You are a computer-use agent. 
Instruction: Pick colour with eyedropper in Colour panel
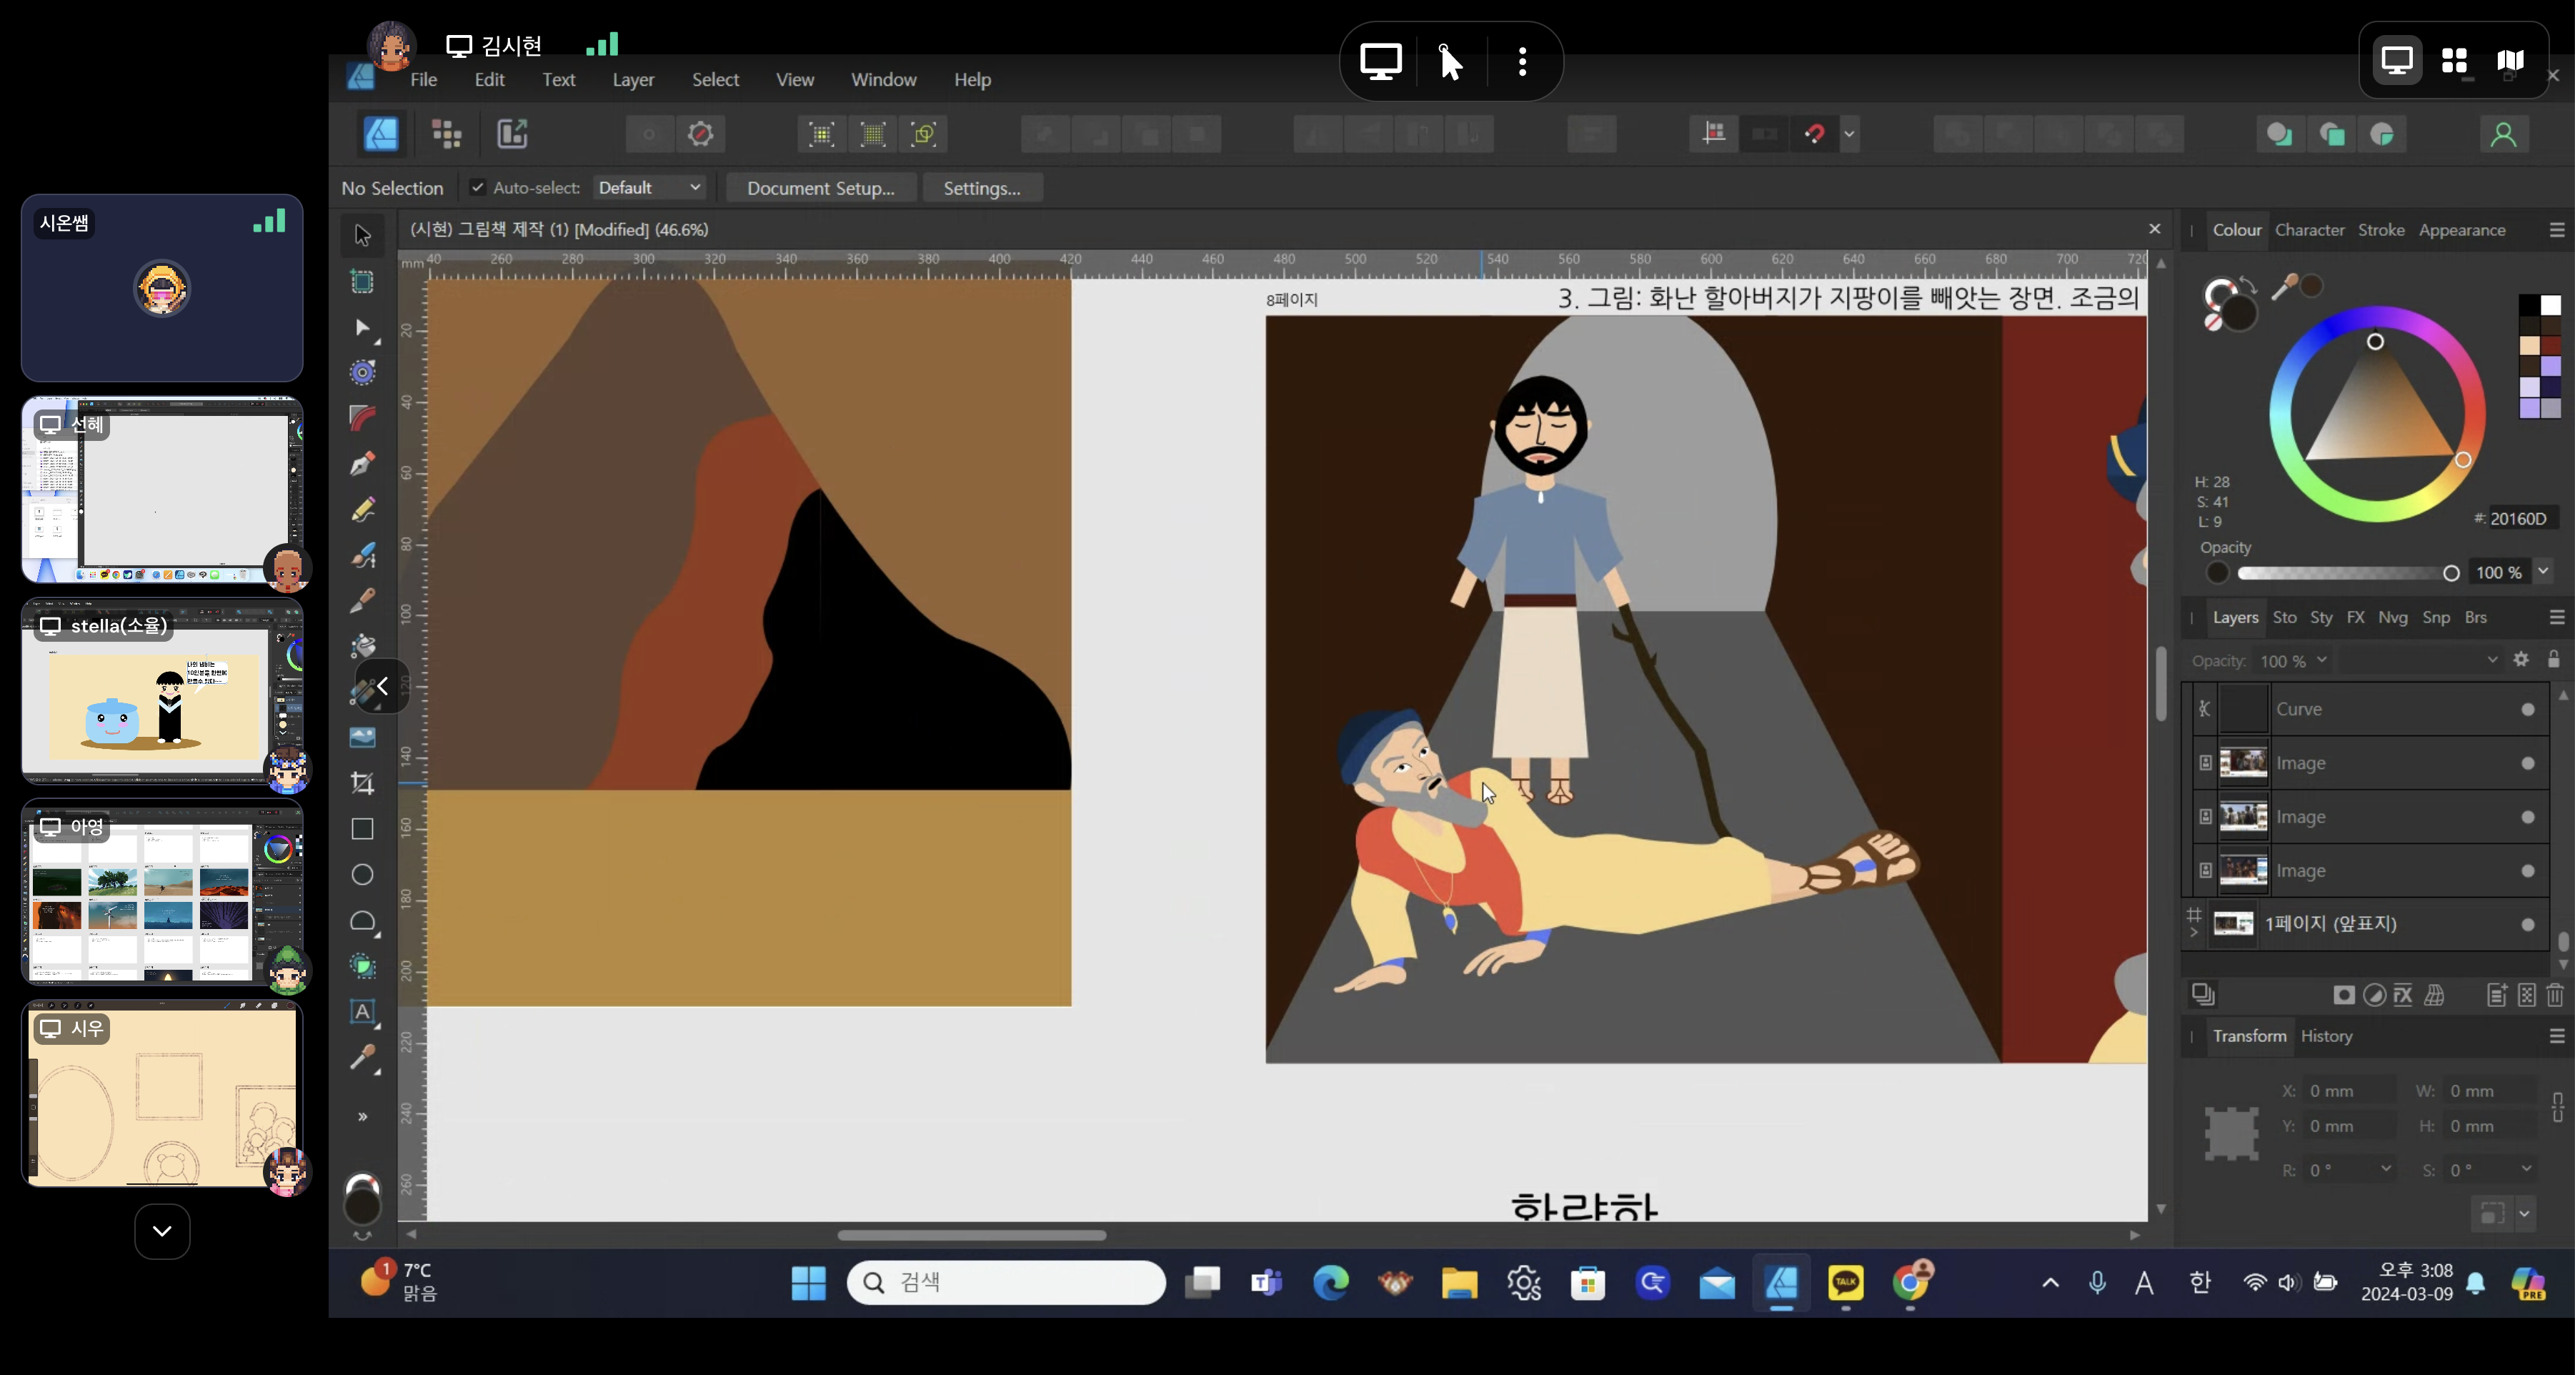point(2284,288)
